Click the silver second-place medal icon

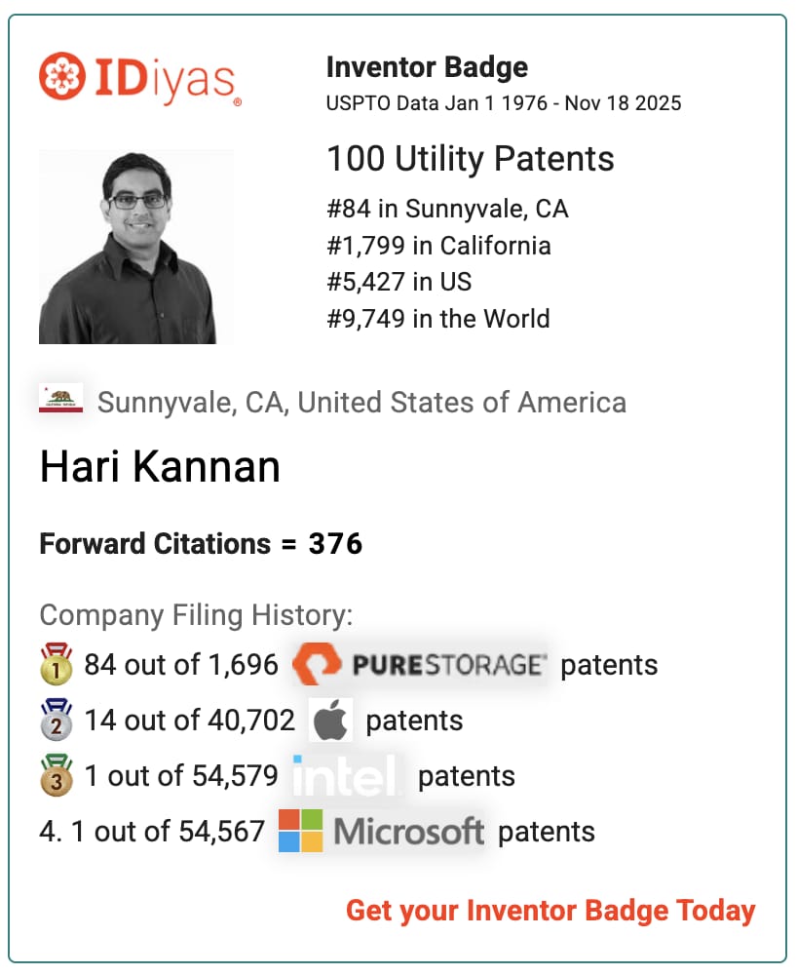56,720
